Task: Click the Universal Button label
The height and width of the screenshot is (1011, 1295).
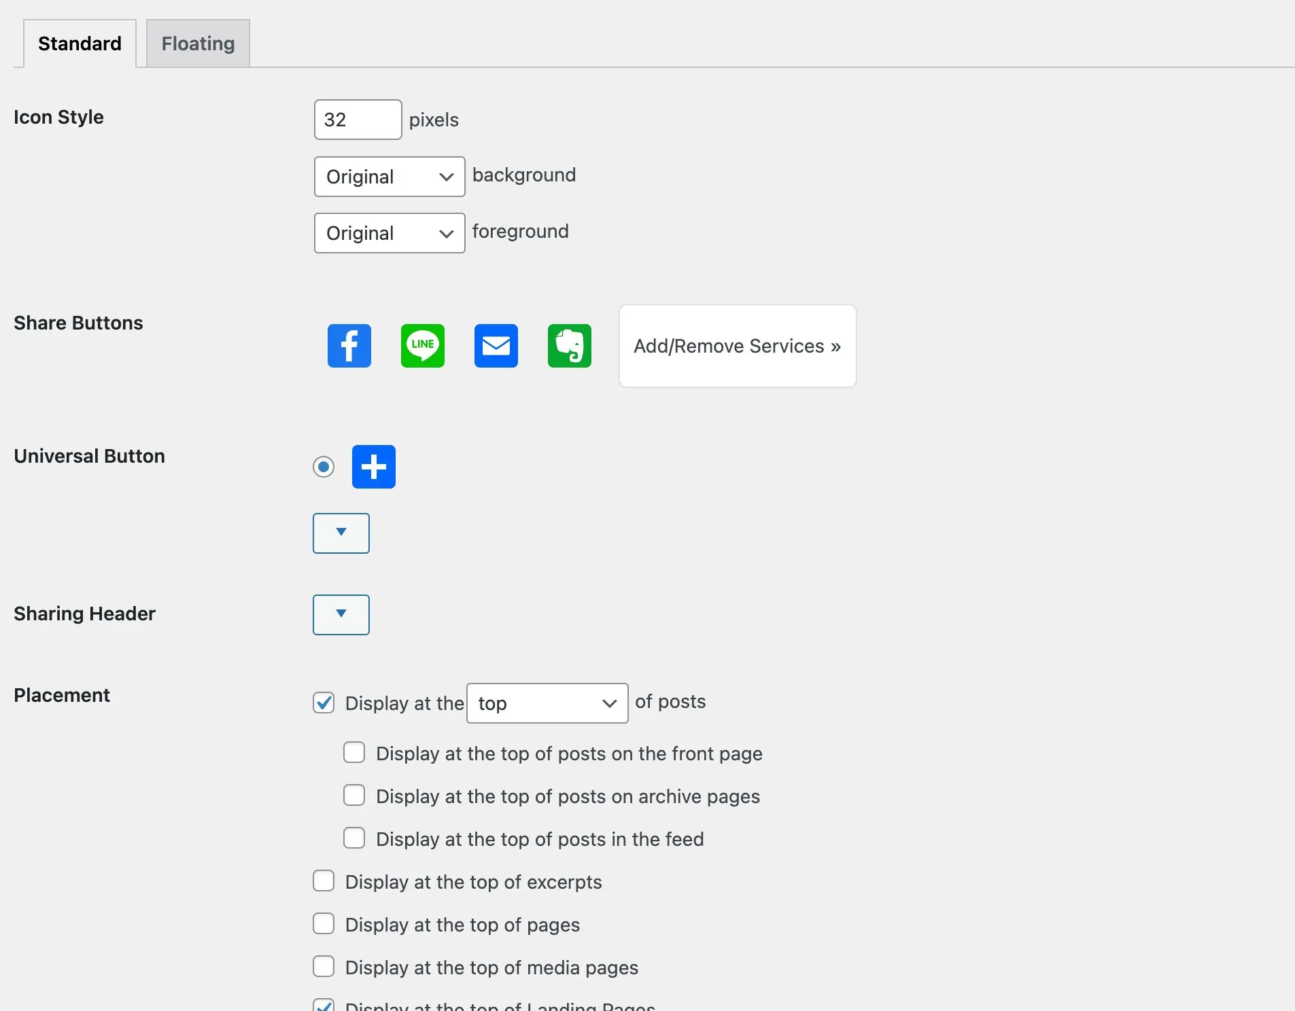Action: [x=89, y=456]
